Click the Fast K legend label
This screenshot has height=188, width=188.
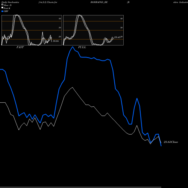7,8
